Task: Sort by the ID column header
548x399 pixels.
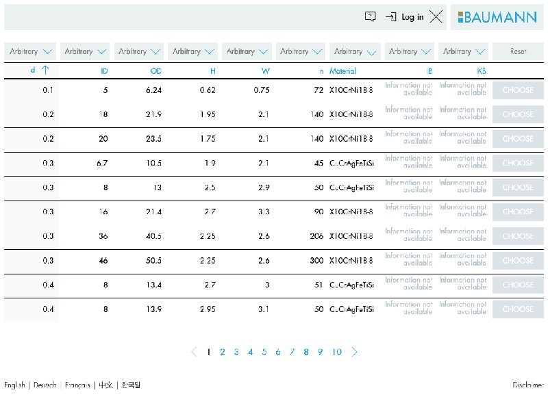Action: point(104,71)
